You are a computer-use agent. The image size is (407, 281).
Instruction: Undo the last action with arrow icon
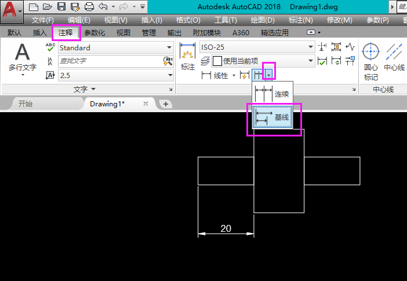tap(103, 7)
